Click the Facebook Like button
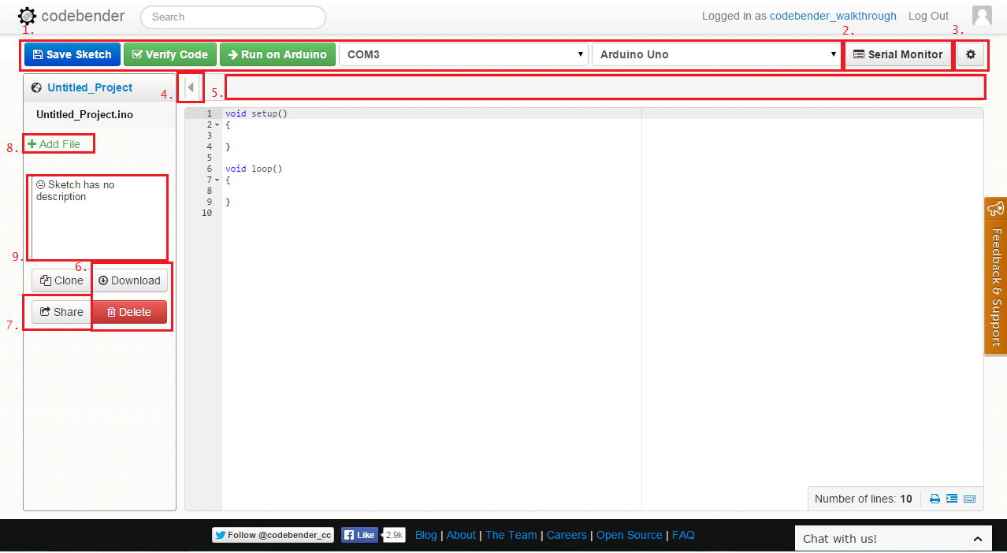Screen dimensions: 1007x553 (x=360, y=535)
